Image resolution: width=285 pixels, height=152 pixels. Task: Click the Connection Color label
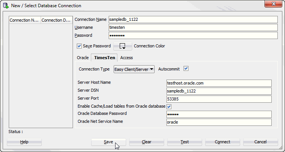coord(149,46)
